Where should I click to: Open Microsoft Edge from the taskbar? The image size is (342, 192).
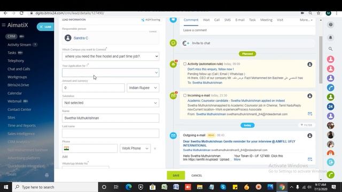(x=128, y=187)
